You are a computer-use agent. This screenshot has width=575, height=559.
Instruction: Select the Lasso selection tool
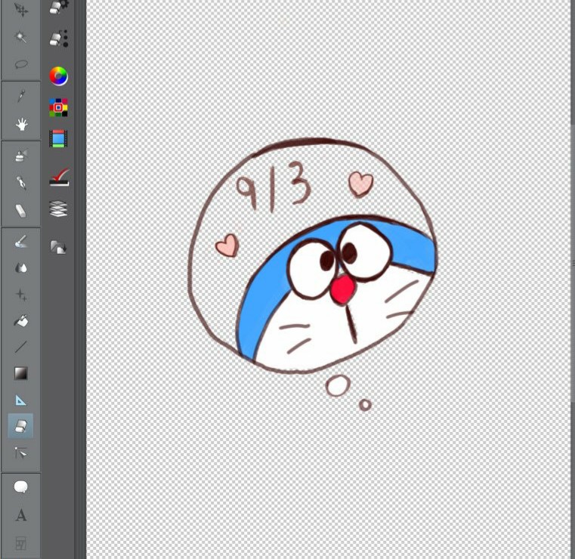tap(21, 64)
